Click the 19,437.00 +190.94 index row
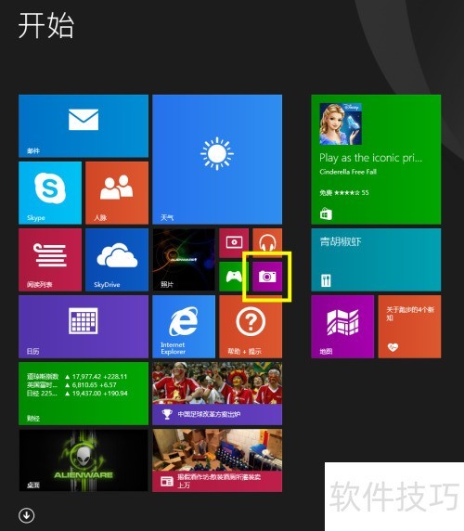This screenshot has width=464, height=531. pyautogui.click(x=77, y=394)
